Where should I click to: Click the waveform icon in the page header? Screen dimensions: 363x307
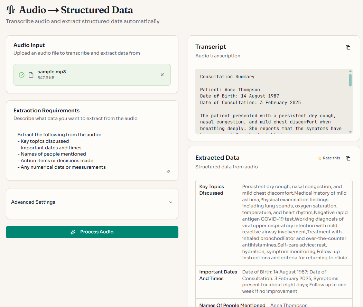coord(10,9)
